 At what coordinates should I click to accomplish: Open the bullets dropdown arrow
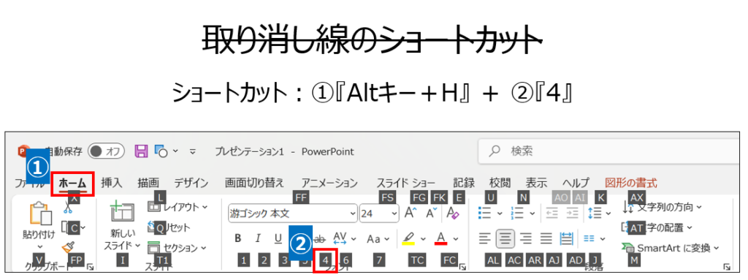coord(500,213)
